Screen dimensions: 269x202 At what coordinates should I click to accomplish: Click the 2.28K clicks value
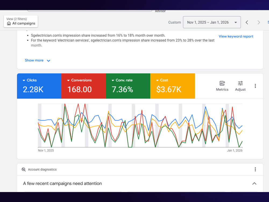click(33, 89)
